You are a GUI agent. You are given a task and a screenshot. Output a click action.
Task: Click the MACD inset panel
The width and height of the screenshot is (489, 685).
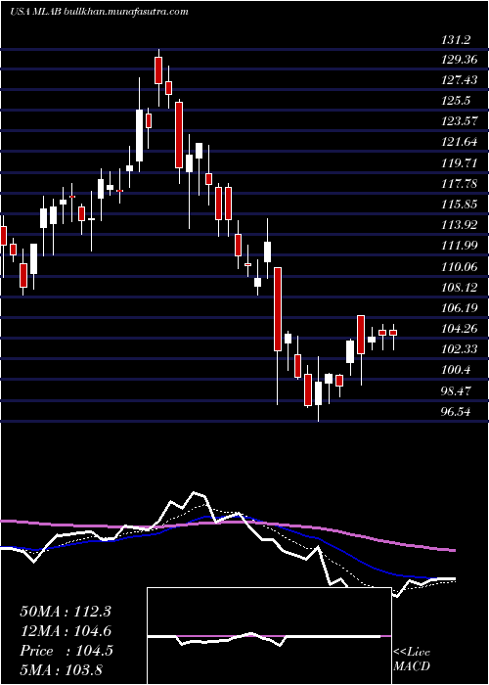pos(269,636)
